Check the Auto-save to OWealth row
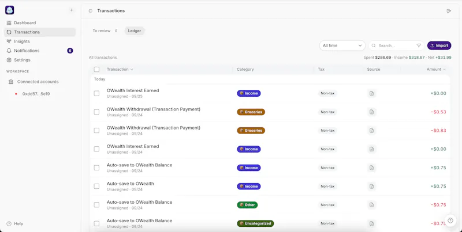The image size is (462, 232). 96,186
